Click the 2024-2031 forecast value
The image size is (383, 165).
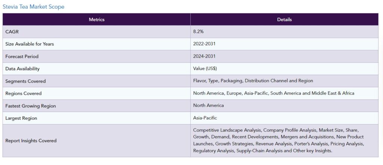pyautogui.click(x=204, y=56)
